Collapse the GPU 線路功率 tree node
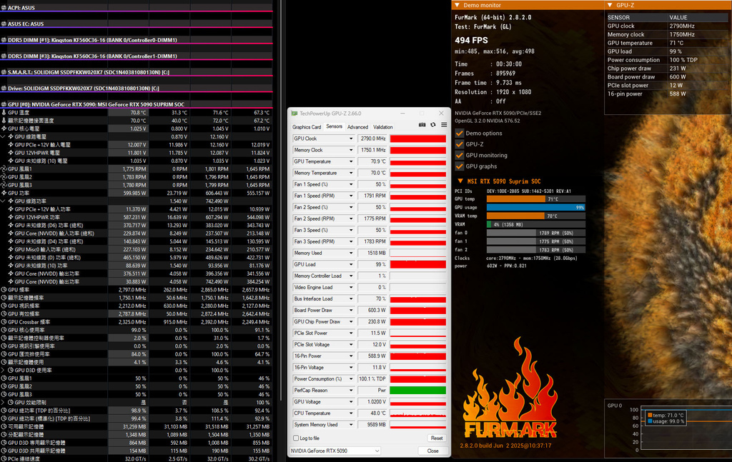The image size is (732, 462). [x=4, y=201]
